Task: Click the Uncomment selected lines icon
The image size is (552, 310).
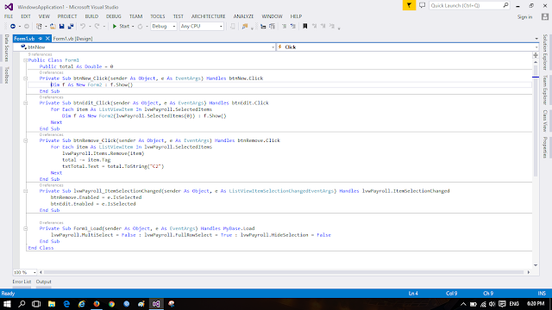Action: pyautogui.click(x=293, y=27)
